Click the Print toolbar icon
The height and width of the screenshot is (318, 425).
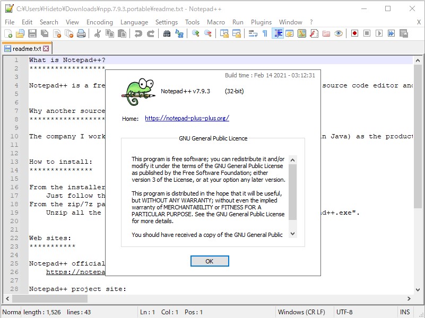[x=82, y=33]
